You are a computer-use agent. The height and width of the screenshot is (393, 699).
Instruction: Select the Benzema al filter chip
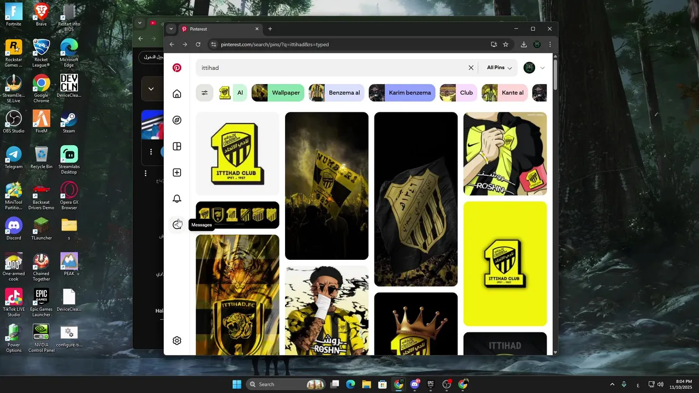click(x=336, y=93)
